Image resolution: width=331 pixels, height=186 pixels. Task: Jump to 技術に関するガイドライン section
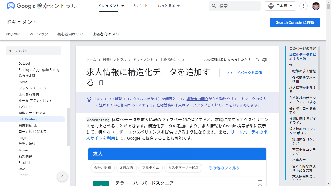coord(303,121)
